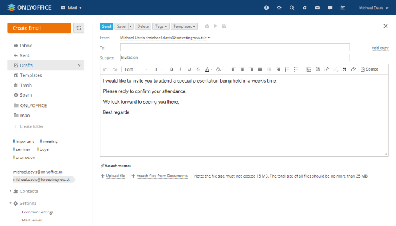Remove formatting with eraser icon
Image resolution: width=396 pixels, height=226 pixels.
[353, 69]
